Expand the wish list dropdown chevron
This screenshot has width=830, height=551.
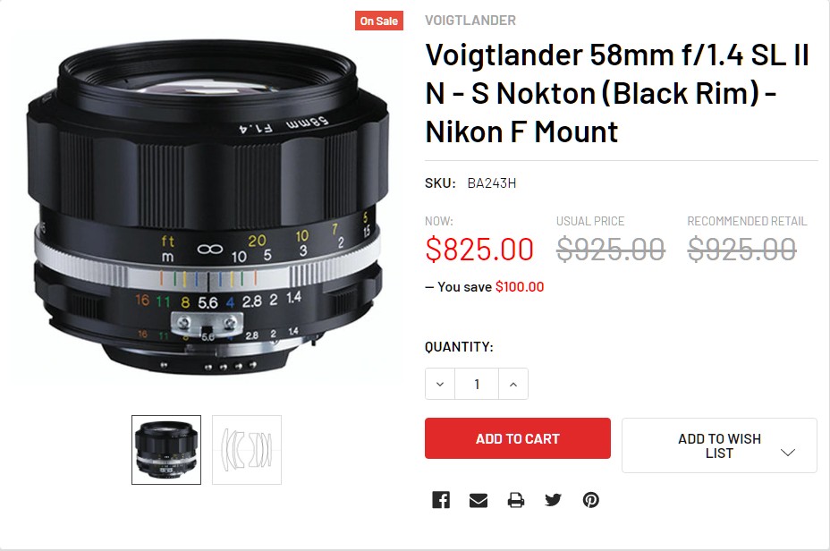click(x=788, y=453)
